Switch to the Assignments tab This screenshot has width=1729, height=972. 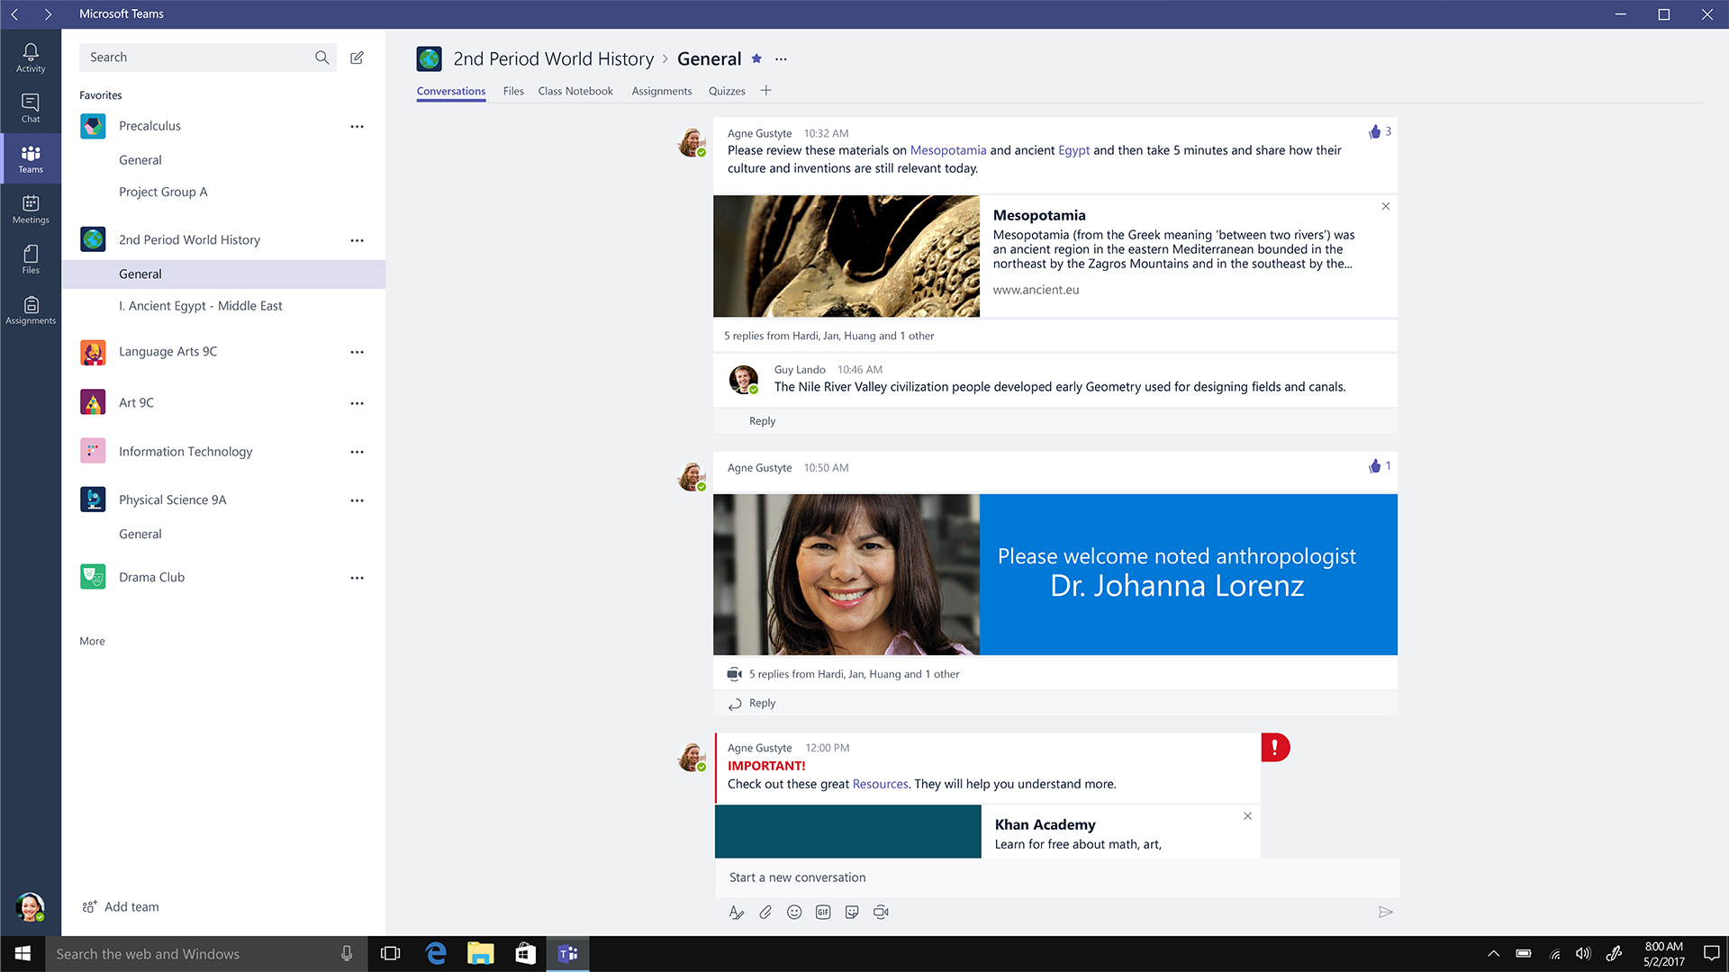660,90
